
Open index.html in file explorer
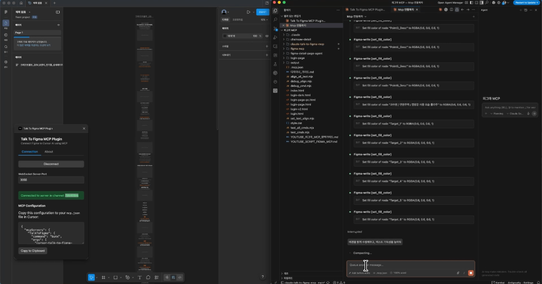point(297,91)
